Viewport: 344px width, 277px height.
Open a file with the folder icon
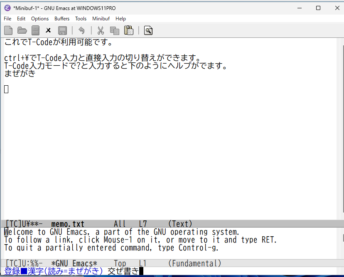click(22, 30)
